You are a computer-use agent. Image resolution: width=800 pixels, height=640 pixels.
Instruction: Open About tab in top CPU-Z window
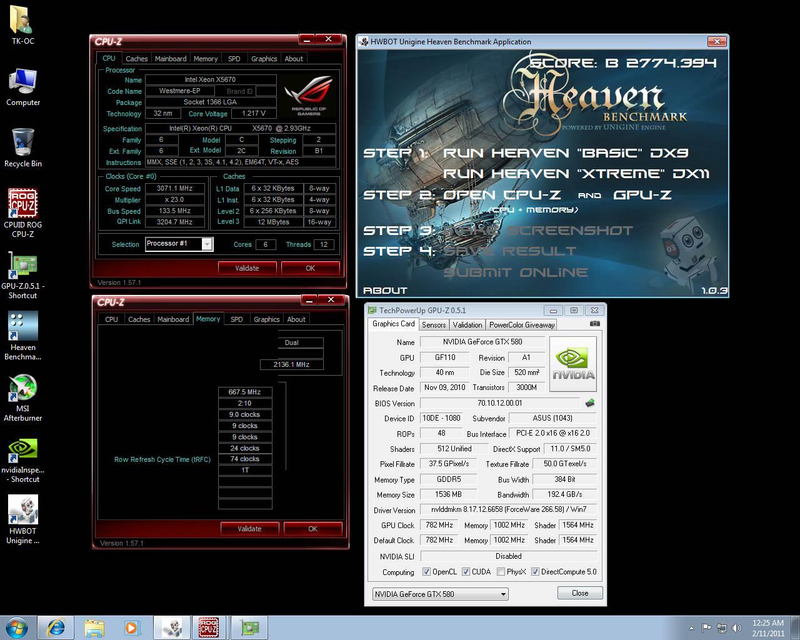[294, 59]
